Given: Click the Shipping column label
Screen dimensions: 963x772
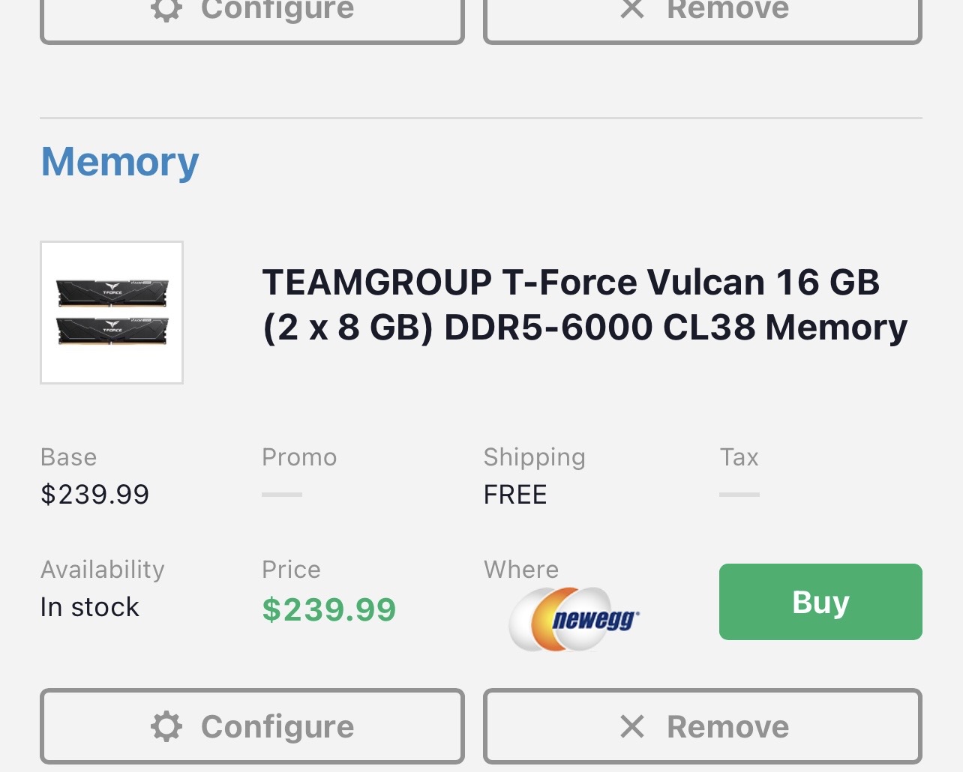Looking at the screenshot, I should (534, 457).
